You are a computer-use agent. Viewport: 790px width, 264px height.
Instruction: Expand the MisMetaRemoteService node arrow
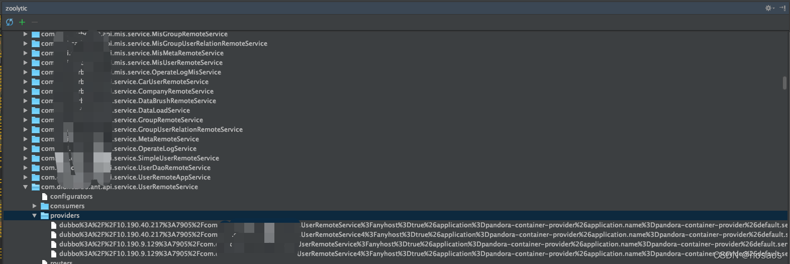coord(26,53)
